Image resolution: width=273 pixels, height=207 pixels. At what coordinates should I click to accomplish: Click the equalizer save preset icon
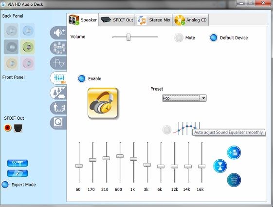pyautogui.click(x=234, y=152)
